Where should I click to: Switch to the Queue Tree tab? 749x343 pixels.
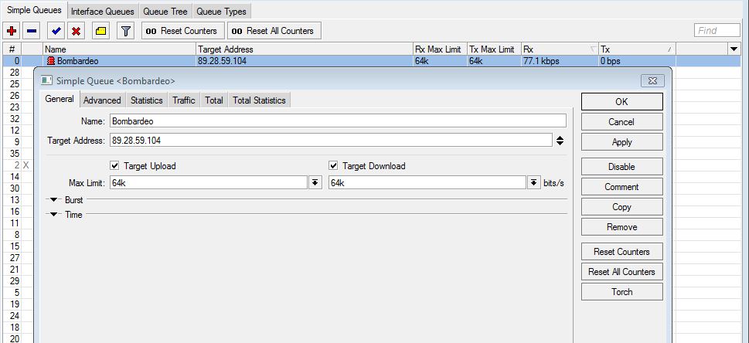coord(165,11)
